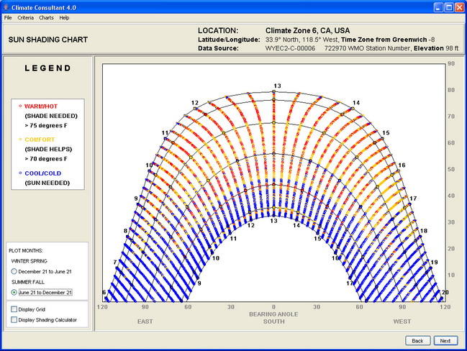Open the File menu

pos(8,17)
